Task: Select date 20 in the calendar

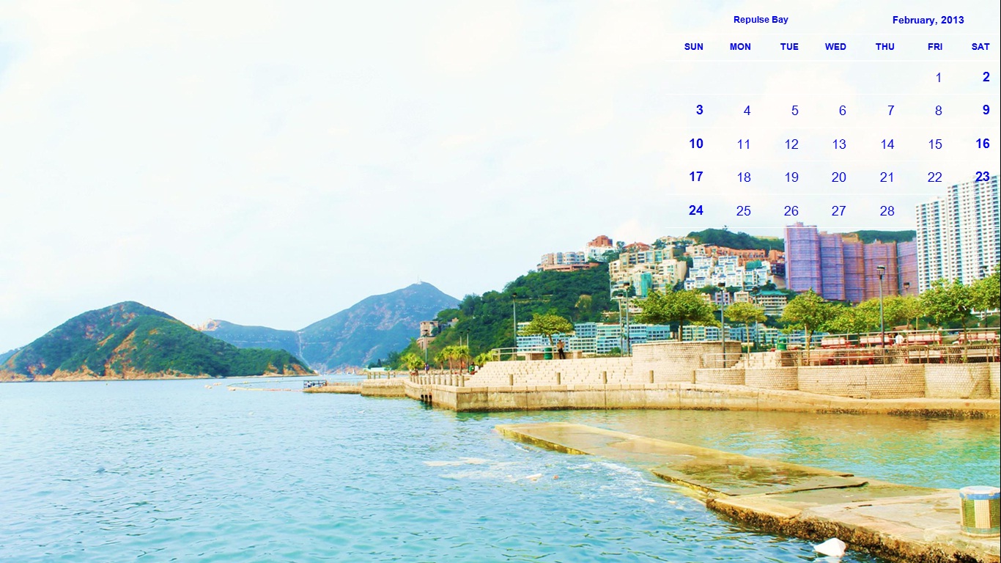Action: point(839,177)
